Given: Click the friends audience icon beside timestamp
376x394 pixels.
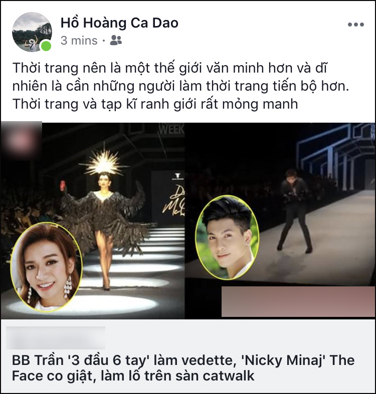Looking at the screenshot, I should pos(116,40).
